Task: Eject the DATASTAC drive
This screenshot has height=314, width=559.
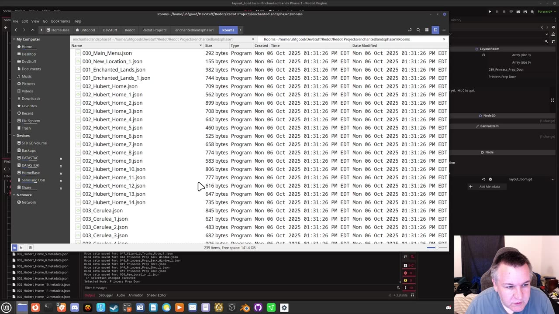Action: pos(61,158)
